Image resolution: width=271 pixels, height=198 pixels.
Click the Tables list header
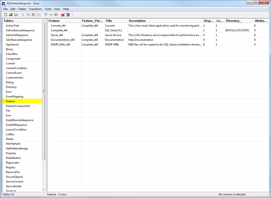(x=22, y=21)
